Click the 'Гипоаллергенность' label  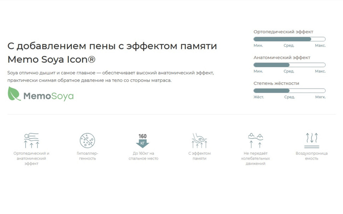click(87, 156)
